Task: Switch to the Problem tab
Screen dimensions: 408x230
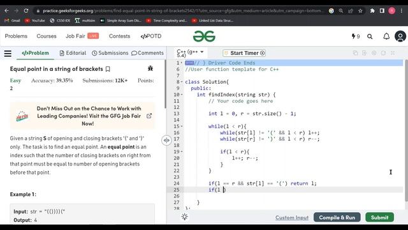Action: tap(36, 53)
